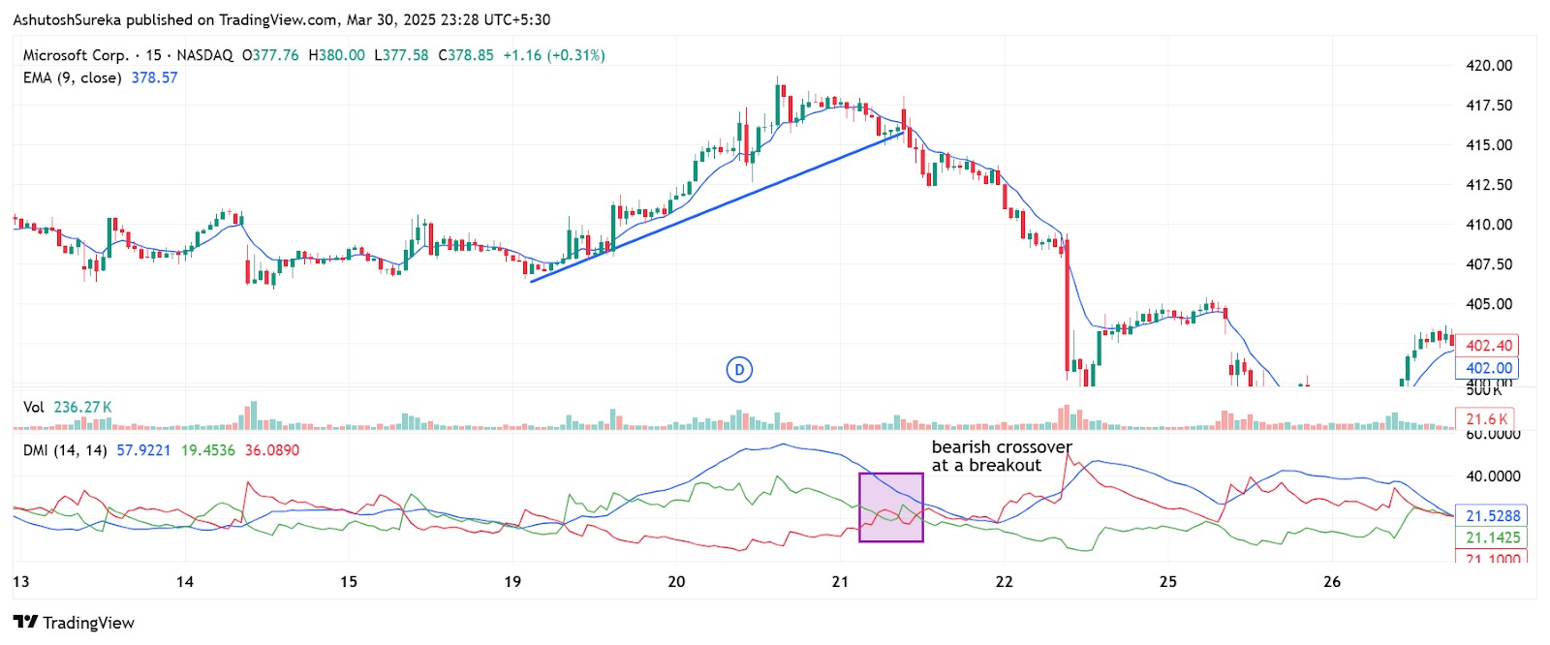Click the blue DMI axis label 21.5288

point(1492,516)
